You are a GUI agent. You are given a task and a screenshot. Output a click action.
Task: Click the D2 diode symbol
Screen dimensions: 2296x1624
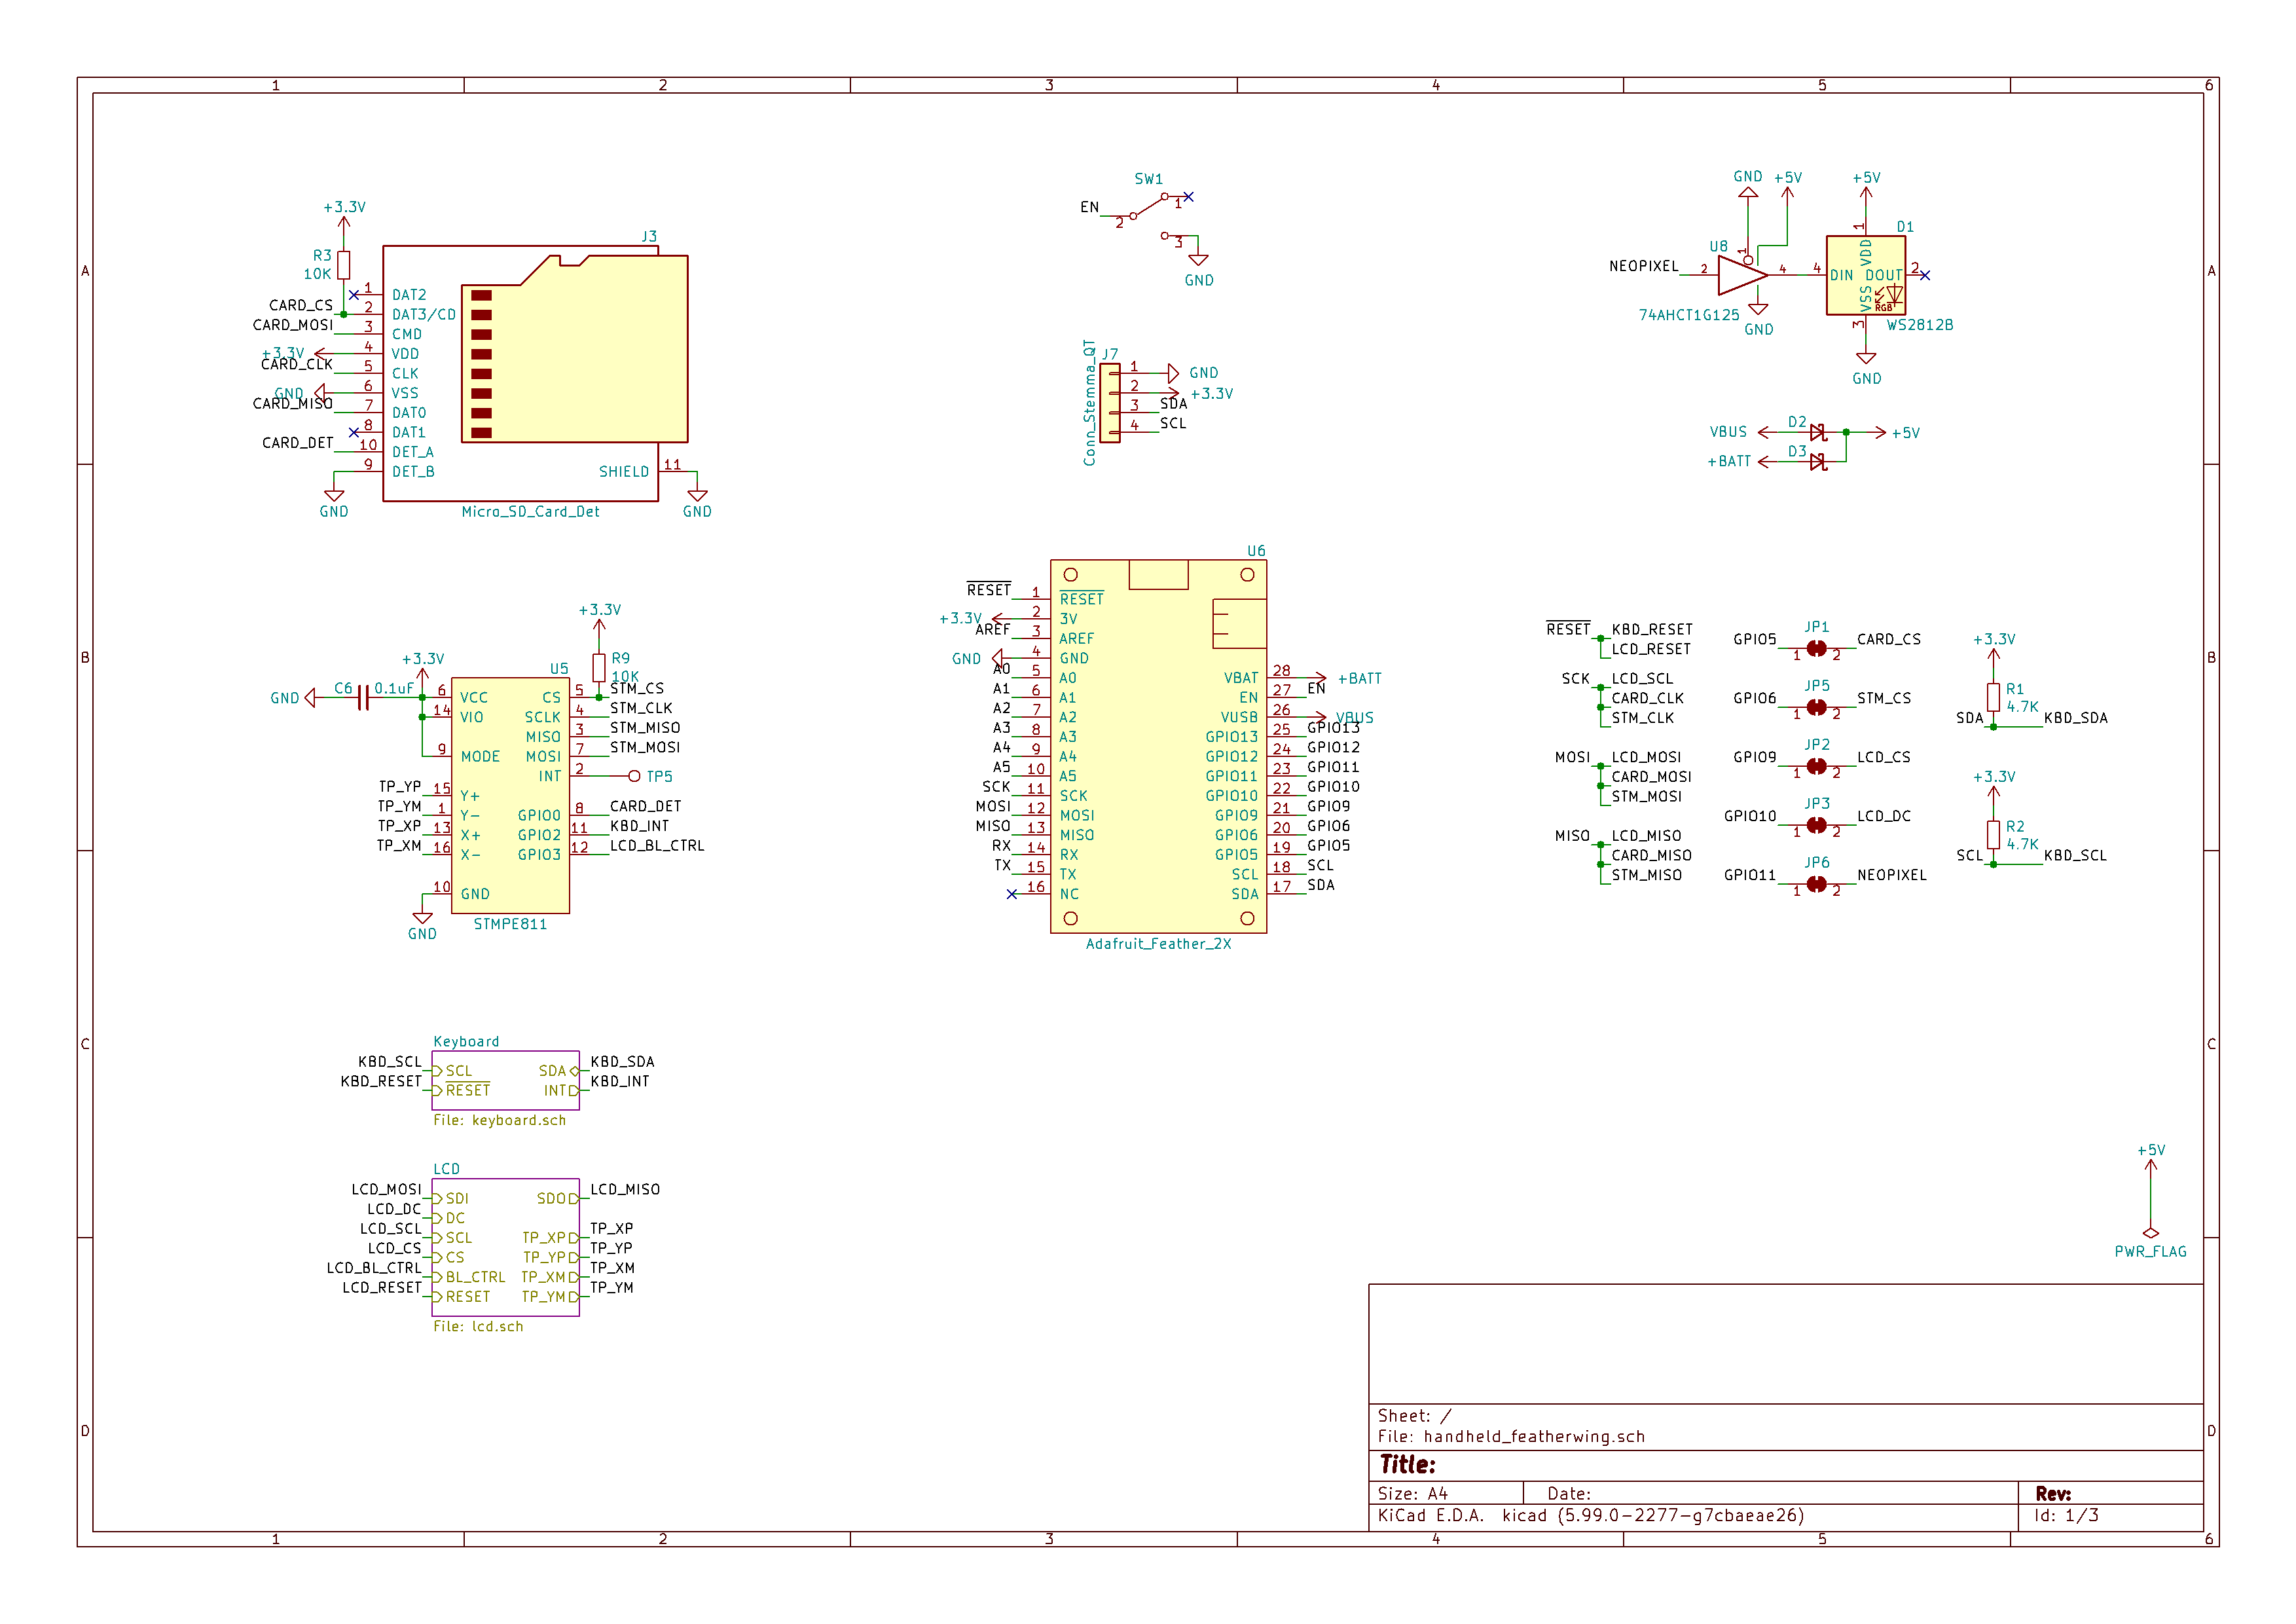pos(1818,433)
